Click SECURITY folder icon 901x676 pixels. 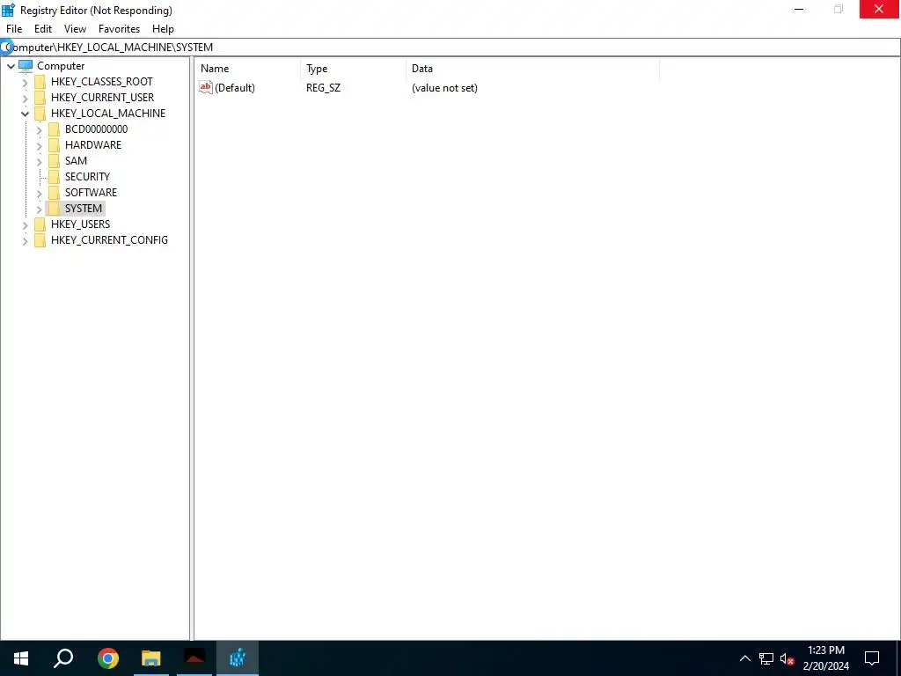(54, 176)
